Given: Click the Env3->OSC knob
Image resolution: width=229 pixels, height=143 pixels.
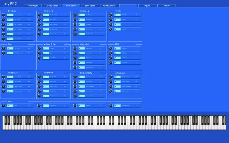Looking at the screenshot, I should coord(75,29).
